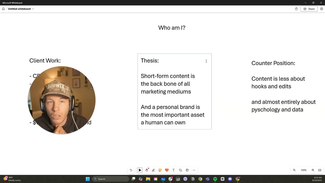Open the Untitled whiteboard name dropdown
The image size is (325, 183).
tap(21, 9)
